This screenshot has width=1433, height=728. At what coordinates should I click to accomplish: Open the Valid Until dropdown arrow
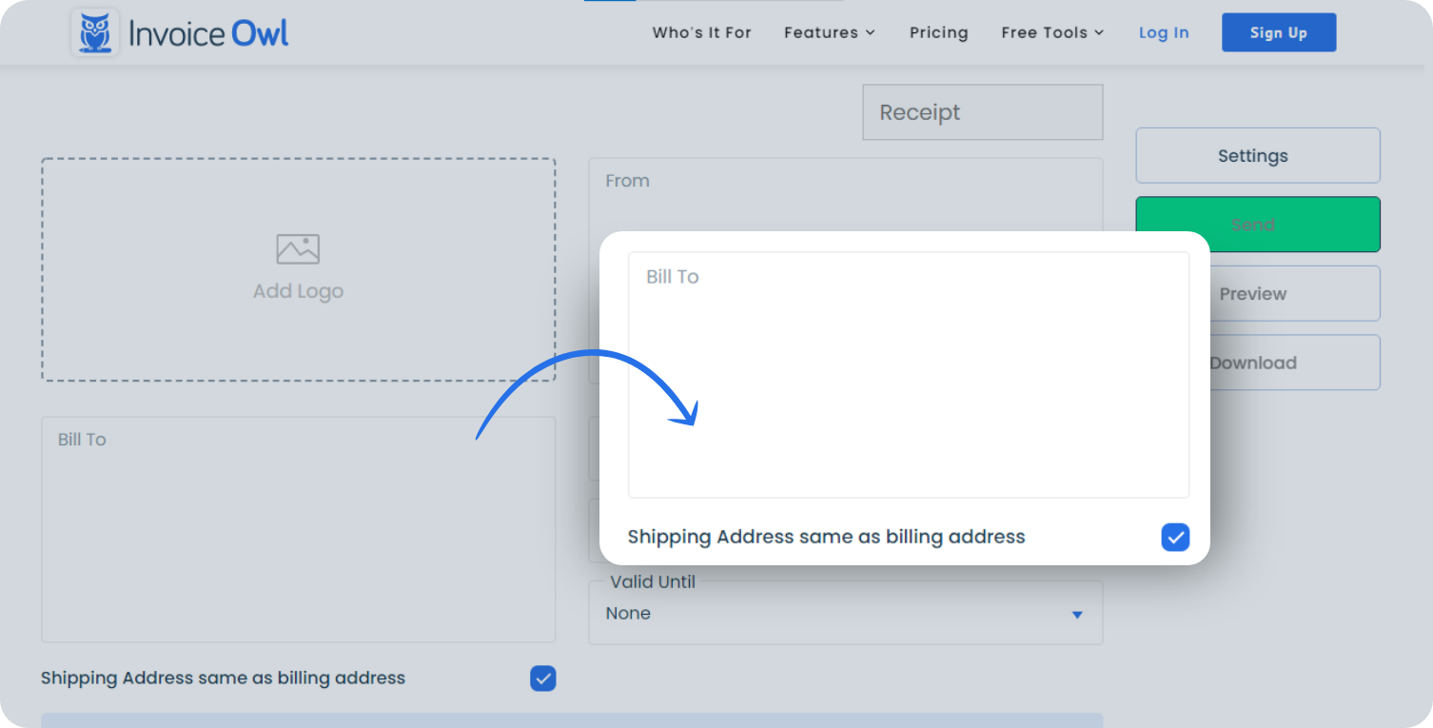pos(1076,614)
